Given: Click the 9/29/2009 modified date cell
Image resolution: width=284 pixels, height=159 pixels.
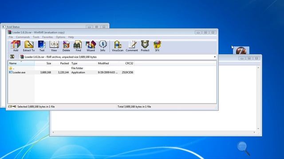Looking at the screenshot, I should click(107, 72).
